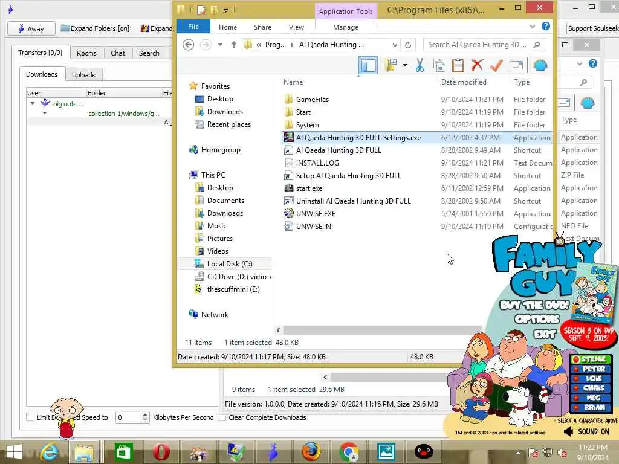Expand ribbon chevron in back Explorer window
The width and height of the screenshot is (619, 464).
pos(579,63)
